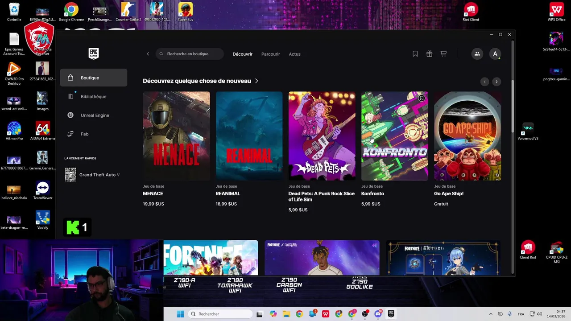Screen dimensions: 571x321
Task: Open the gift box icon in header
Action: click(x=429, y=54)
